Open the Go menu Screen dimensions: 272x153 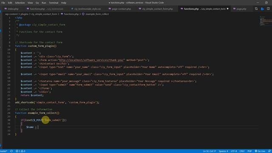[x=37, y=3]
